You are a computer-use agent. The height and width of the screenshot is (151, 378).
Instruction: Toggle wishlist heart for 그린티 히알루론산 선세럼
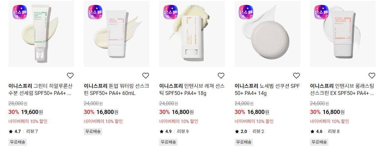click(70, 76)
